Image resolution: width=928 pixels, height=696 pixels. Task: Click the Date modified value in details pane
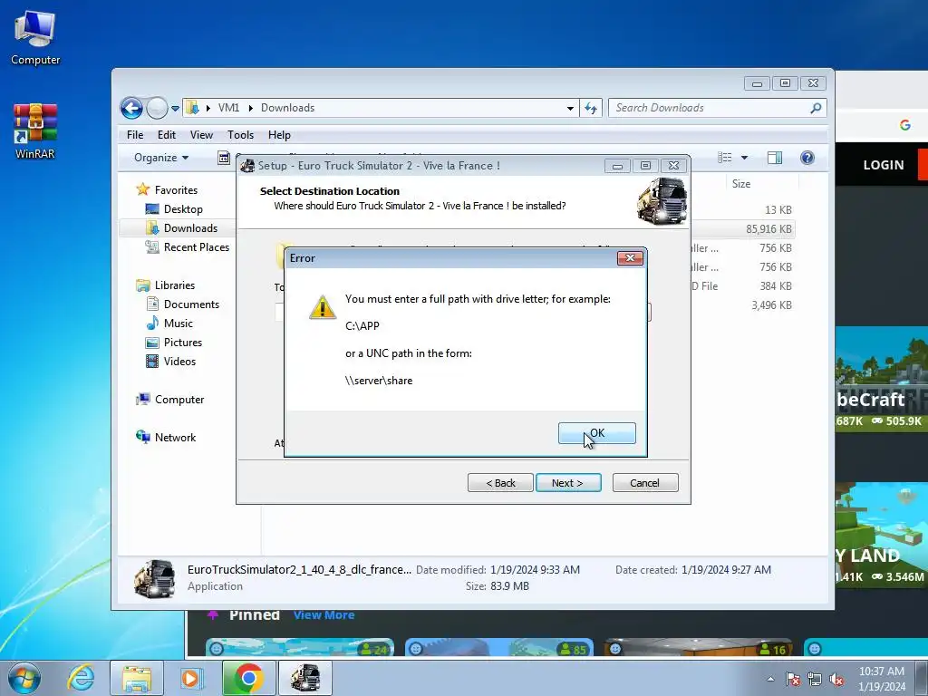(535, 570)
